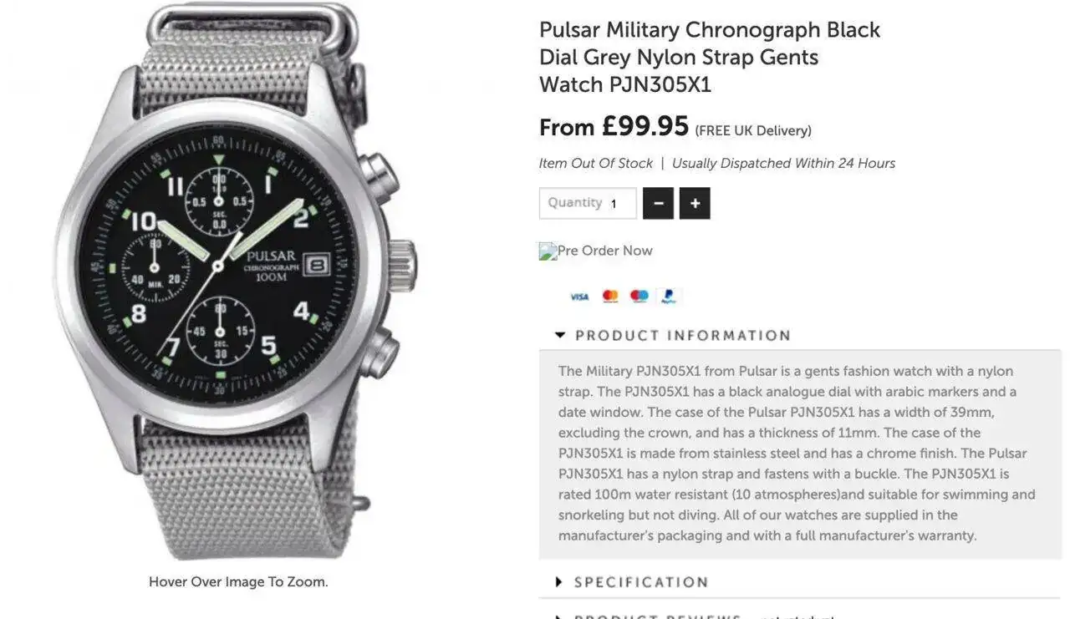
Task: Click the Quantity input field
Action: 588,203
